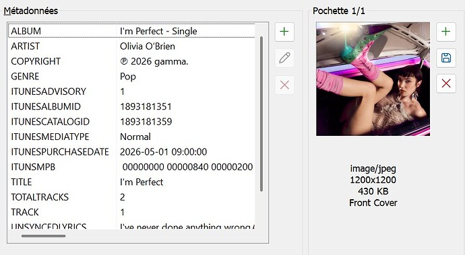Add a new cover image with plus icon
Screen dimensions: 465x255
coord(446,32)
